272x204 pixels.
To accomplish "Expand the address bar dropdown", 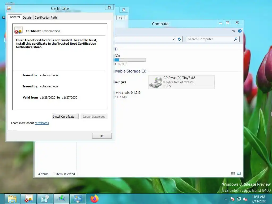I will pos(173,39).
